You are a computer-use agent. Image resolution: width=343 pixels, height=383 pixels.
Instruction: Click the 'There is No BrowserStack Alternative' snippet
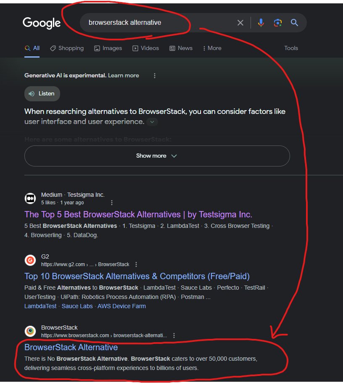(141, 363)
